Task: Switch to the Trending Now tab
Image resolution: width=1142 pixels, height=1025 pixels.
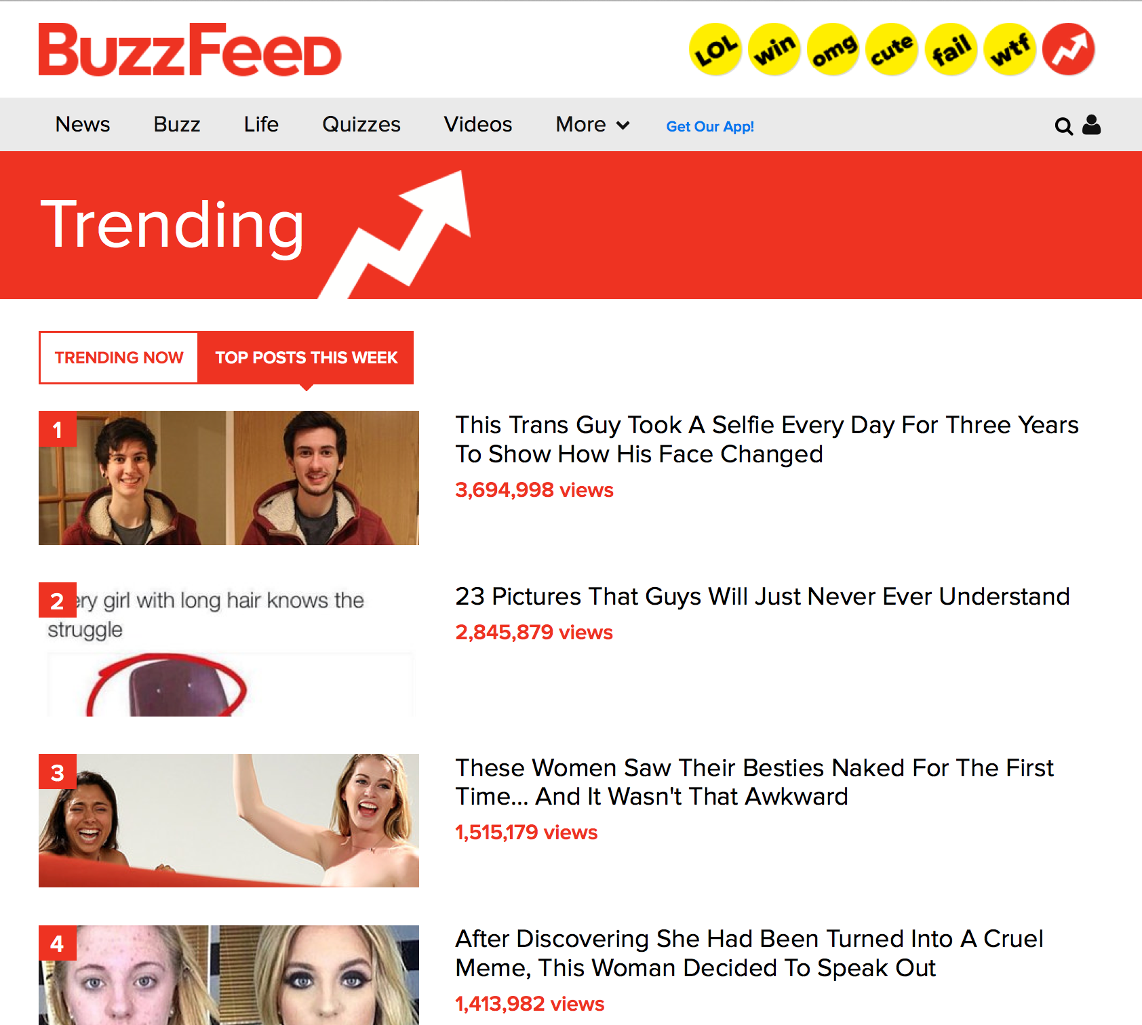Action: (119, 358)
